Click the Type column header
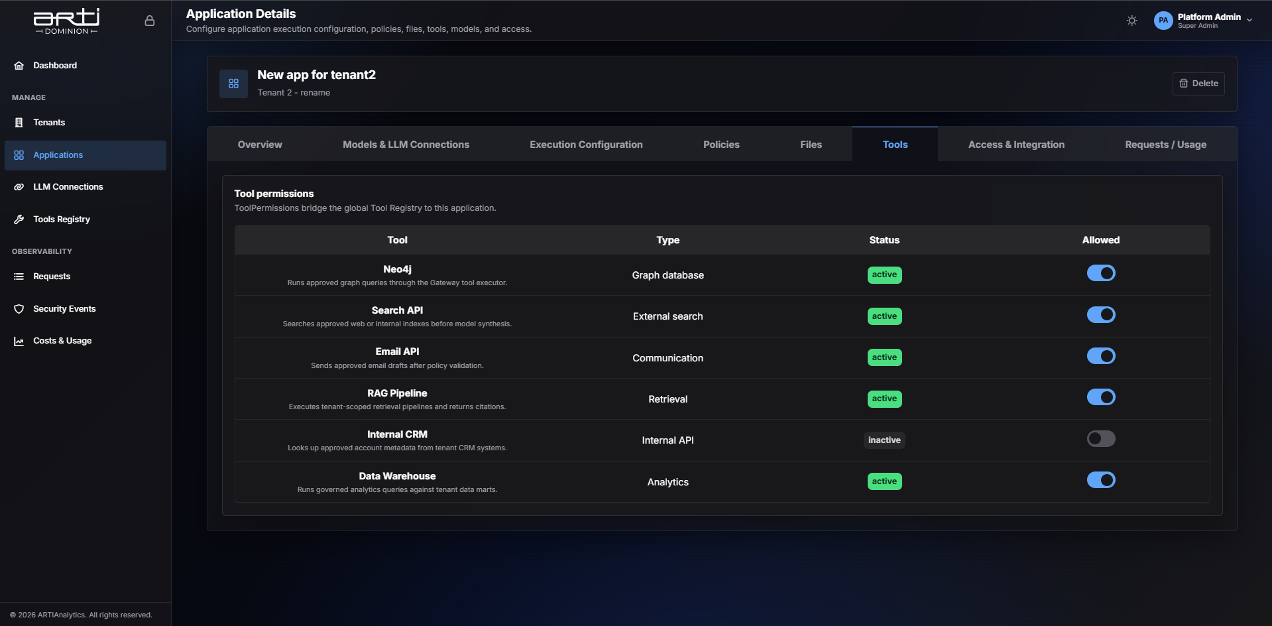This screenshot has width=1272, height=626. 667,240
